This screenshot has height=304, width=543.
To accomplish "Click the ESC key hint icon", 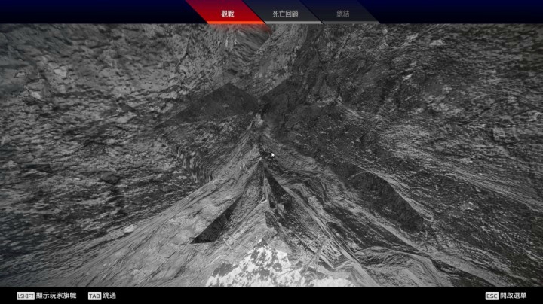I will click(492, 296).
